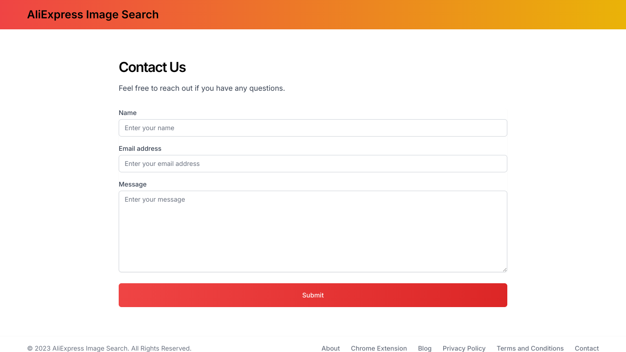This screenshot has width=626, height=352.
Task: Click inside the Message text area
Action: (x=313, y=231)
